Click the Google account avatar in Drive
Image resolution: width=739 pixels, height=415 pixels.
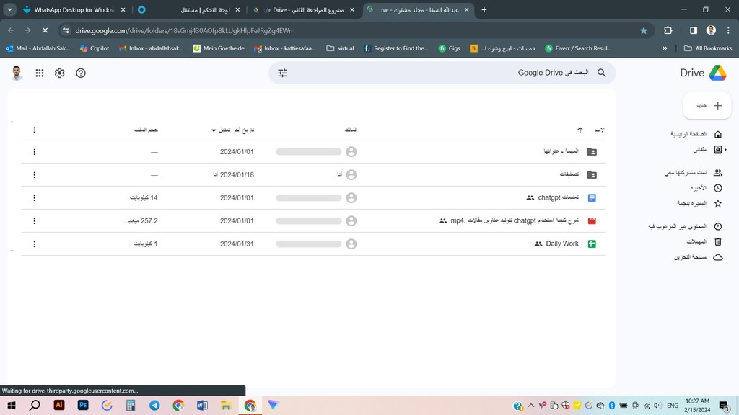click(17, 73)
